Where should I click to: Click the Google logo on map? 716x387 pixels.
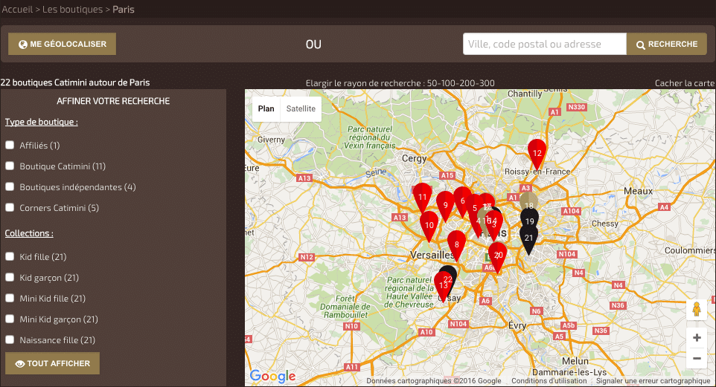272,376
